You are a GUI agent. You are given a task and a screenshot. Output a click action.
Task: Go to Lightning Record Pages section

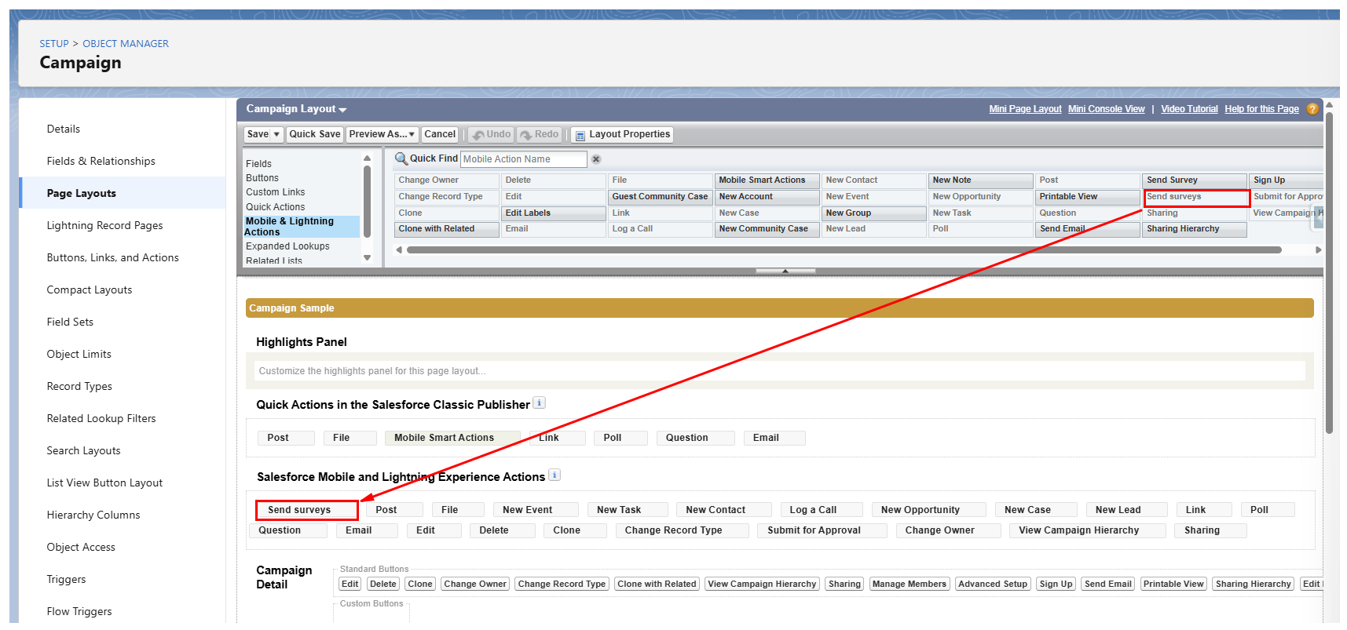(x=104, y=225)
